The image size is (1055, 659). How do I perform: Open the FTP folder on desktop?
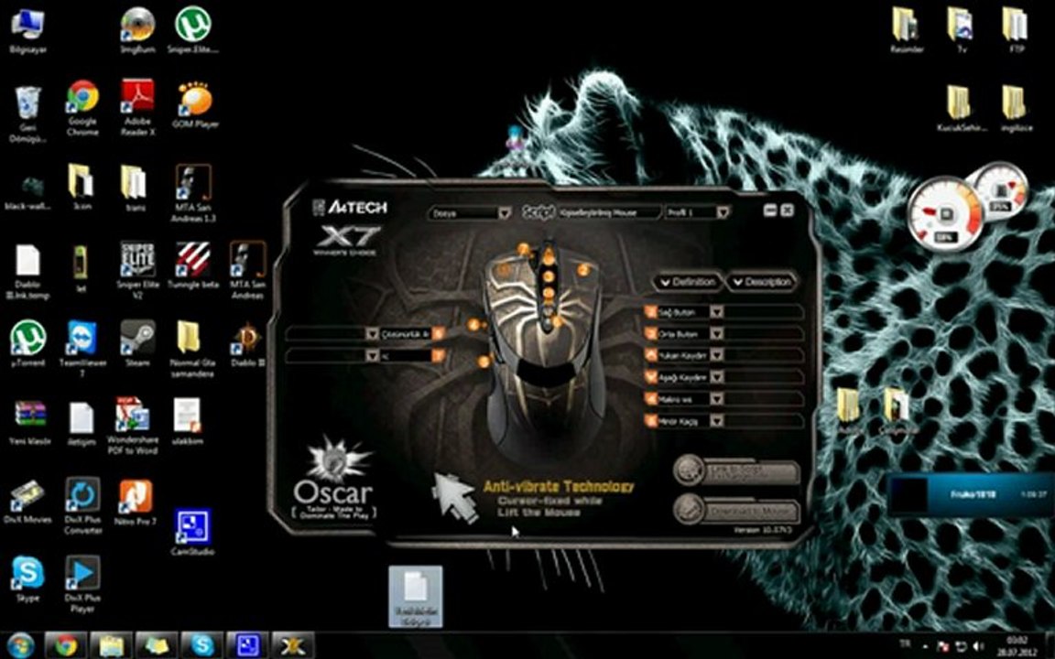(x=1015, y=30)
